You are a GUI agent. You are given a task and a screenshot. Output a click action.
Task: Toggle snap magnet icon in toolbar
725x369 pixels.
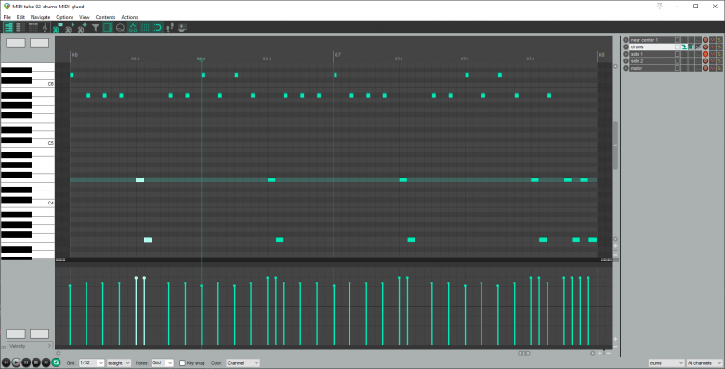158,28
